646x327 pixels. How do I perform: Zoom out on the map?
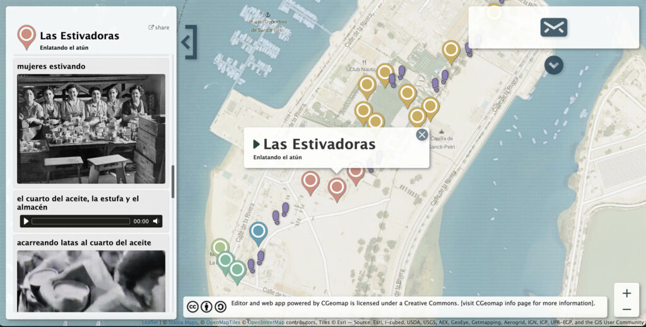point(626,309)
